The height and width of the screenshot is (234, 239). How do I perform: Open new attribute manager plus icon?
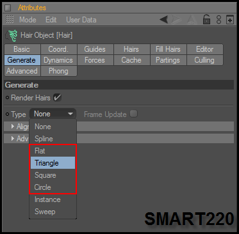230,20
